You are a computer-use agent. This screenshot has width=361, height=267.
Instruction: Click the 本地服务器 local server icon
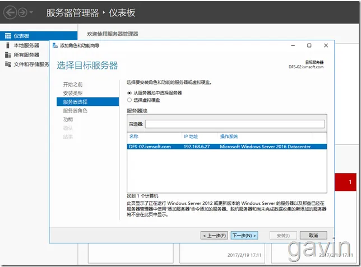tap(8, 45)
